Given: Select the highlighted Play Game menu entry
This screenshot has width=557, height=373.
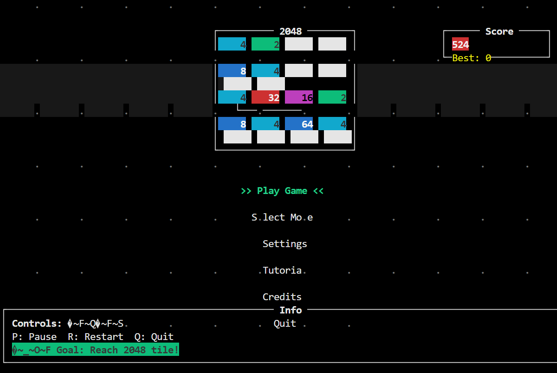Looking at the screenshot, I should point(282,191).
